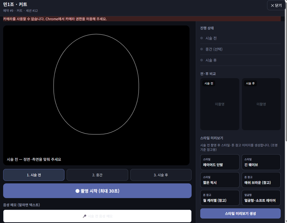Viewport: 287px width, 223px height.
Task: Select the 1. 시술 전 stage tab
Action: point(34,175)
